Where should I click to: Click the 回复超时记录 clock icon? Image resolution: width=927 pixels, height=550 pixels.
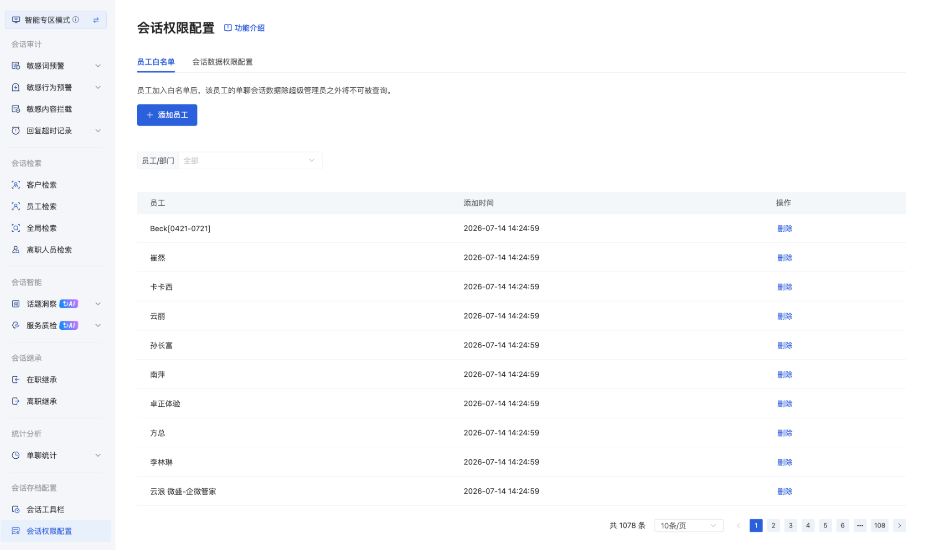pyautogui.click(x=16, y=131)
